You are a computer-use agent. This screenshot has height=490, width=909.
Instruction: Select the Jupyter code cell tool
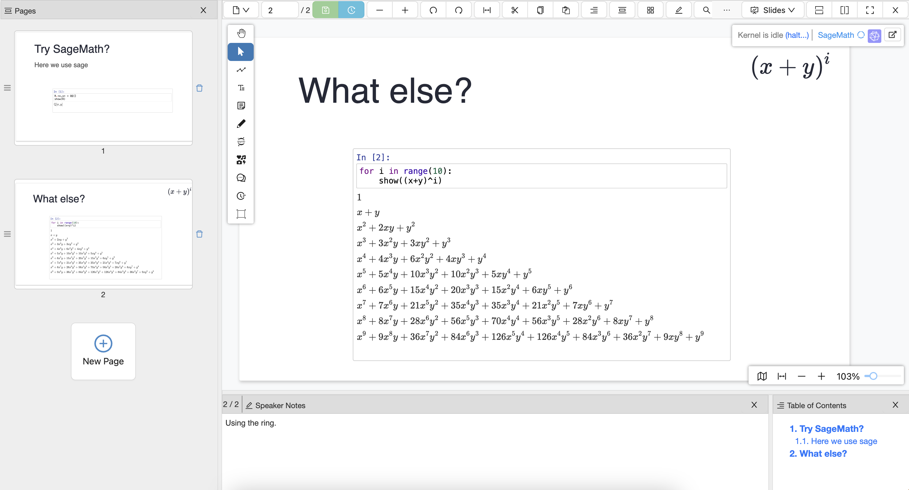coord(241,142)
